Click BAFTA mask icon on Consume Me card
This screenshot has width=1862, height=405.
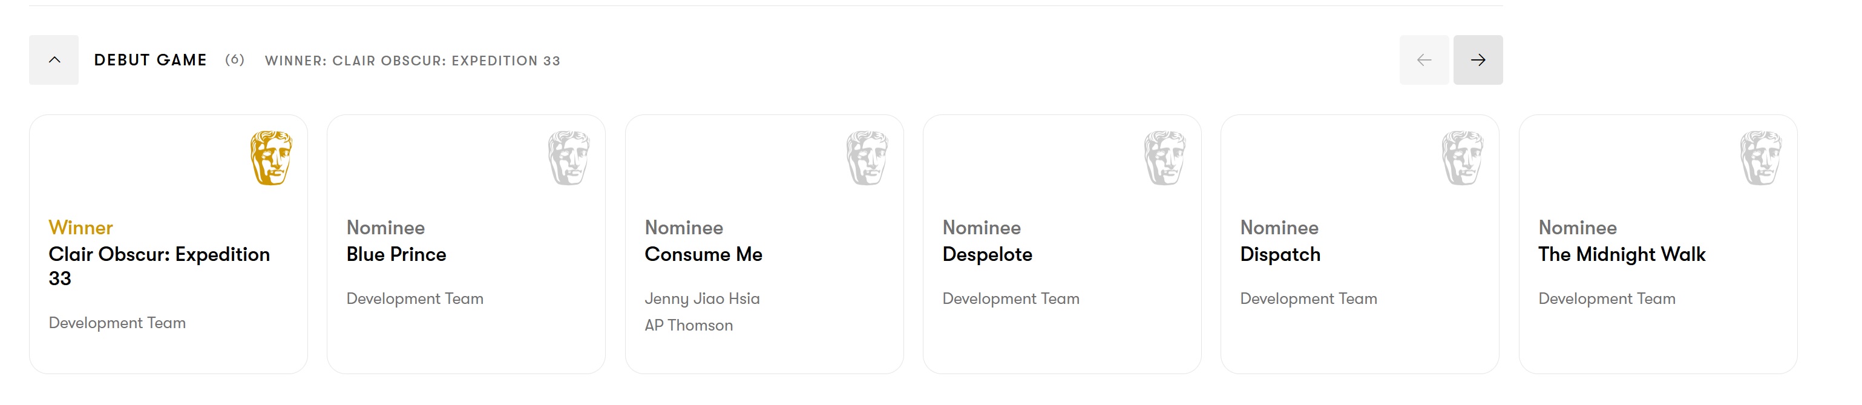[x=867, y=157]
